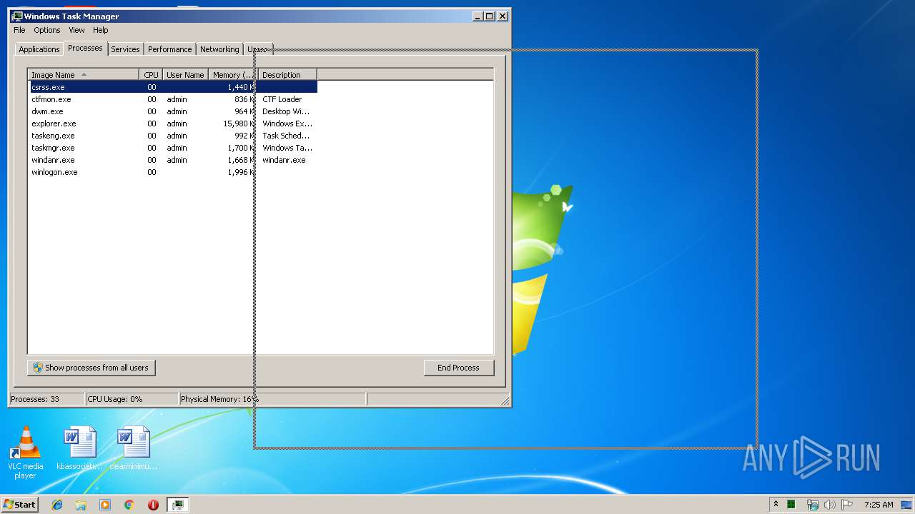
Task: Select the taskeng.exe process
Action: coord(172,136)
